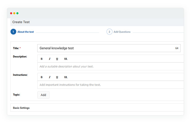
Task: Maximize the window with the green button
Action: pyautogui.click(x=17, y=13)
